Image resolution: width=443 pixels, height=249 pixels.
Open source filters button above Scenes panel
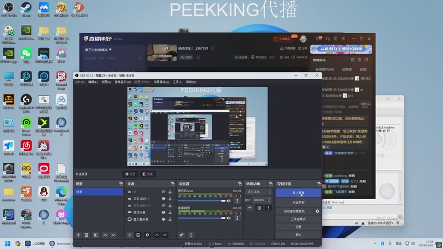(147, 174)
